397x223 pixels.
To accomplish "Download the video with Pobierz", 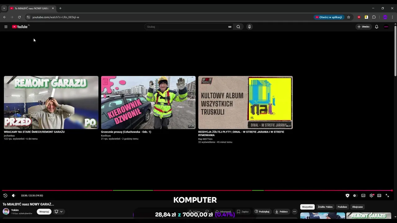I will click(x=282, y=212).
